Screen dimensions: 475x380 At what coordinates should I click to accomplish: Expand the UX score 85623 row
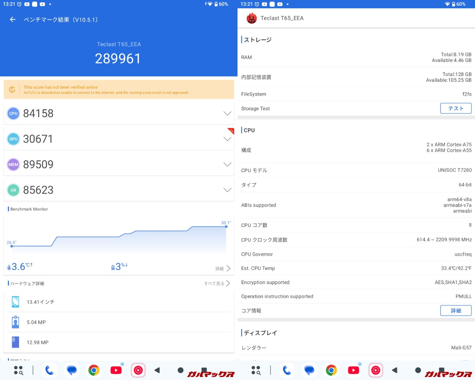tap(227, 190)
